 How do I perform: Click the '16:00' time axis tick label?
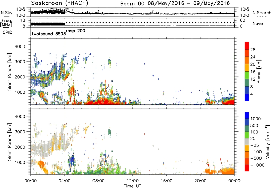(x=166, y=181)
